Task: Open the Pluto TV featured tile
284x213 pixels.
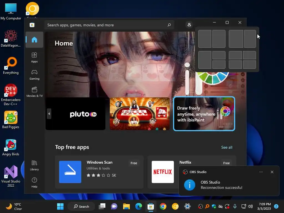Action: pyautogui.click(x=75, y=114)
